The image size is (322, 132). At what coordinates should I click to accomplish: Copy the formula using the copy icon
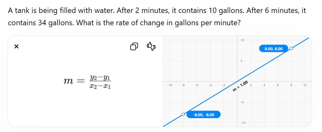point(134,46)
